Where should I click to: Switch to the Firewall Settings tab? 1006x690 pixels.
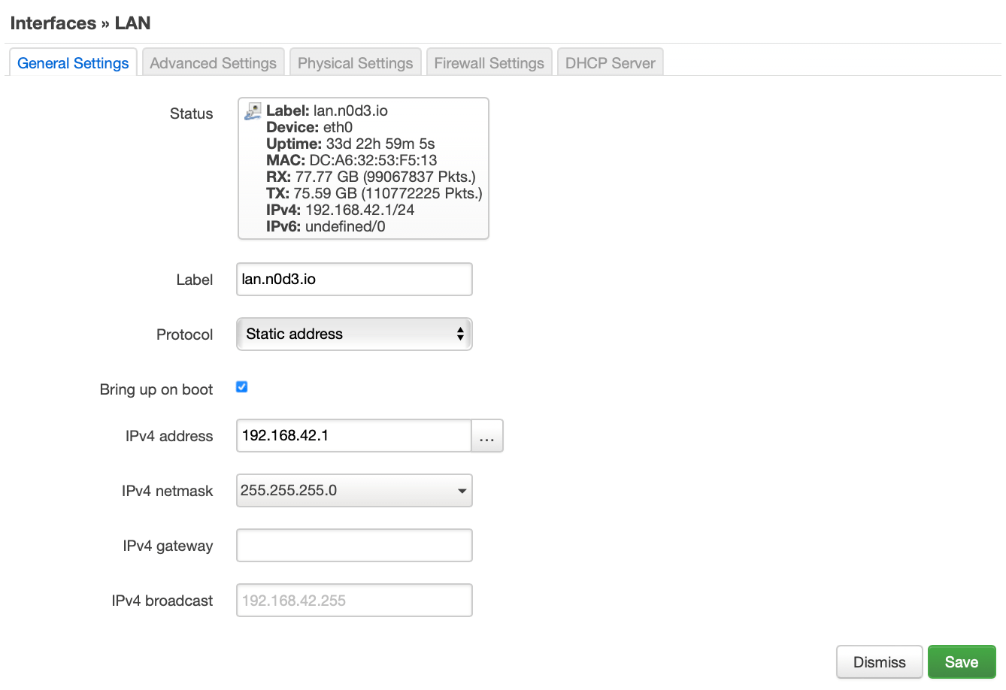(489, 63)
